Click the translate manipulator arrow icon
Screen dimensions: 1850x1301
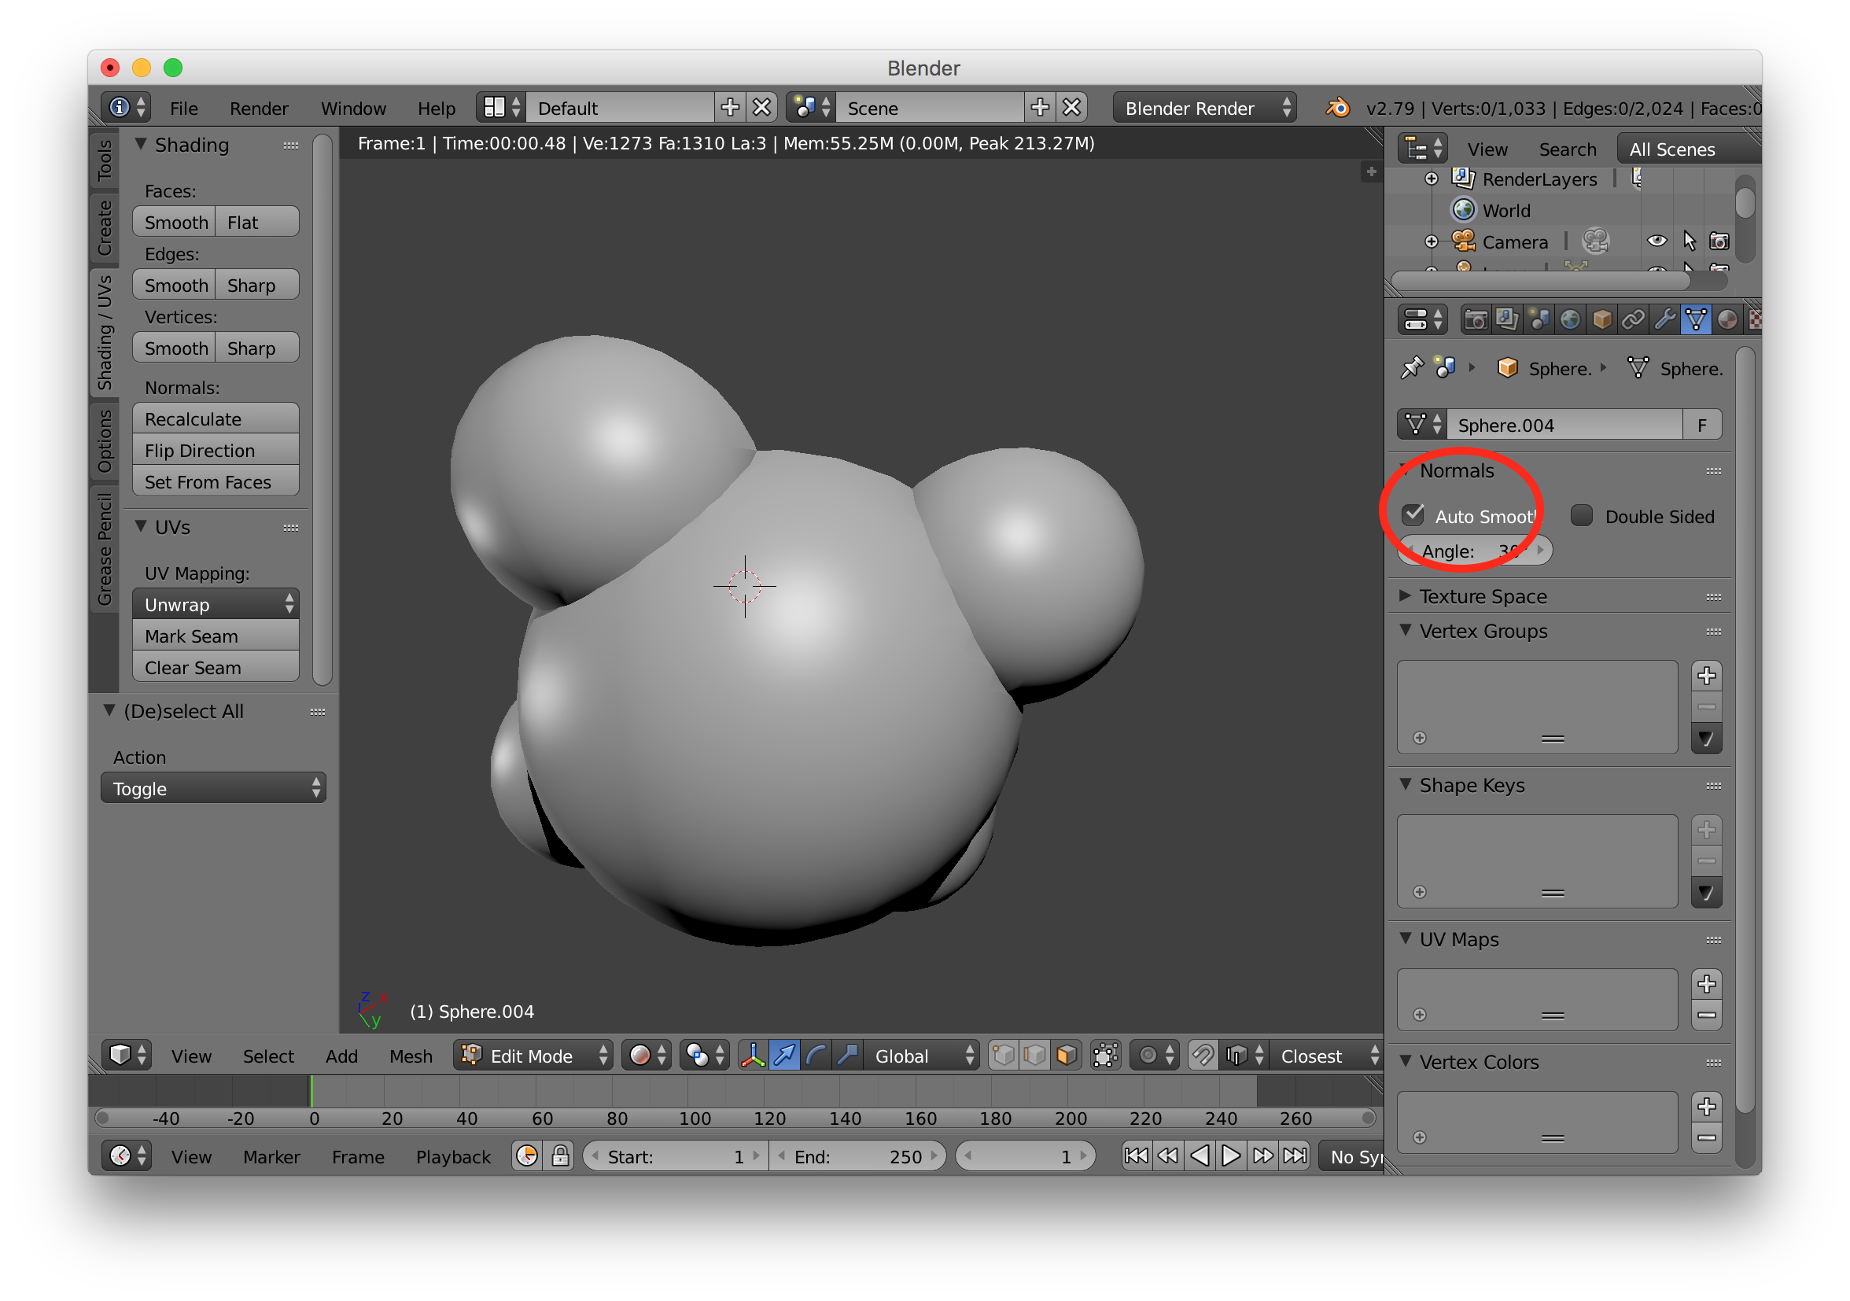[x=784, y=1056]
